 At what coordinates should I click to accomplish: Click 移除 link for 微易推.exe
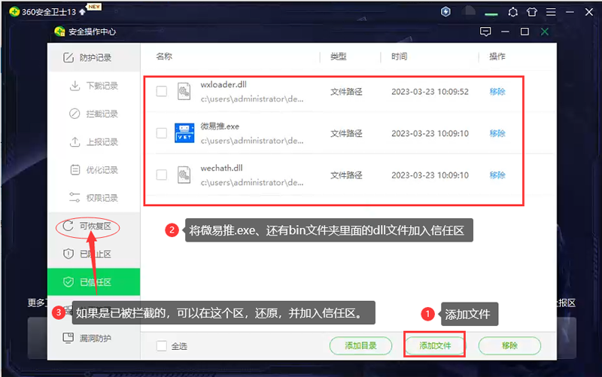point(497,133)
